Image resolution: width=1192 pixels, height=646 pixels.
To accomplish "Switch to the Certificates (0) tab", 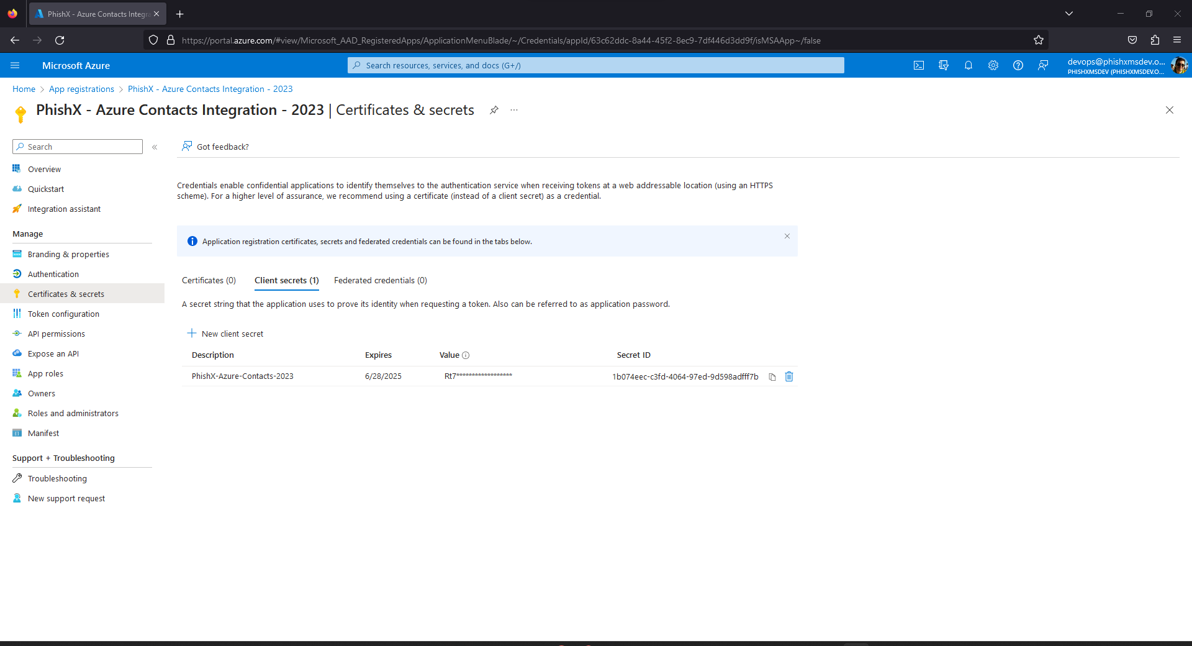I will click(209, 281).
